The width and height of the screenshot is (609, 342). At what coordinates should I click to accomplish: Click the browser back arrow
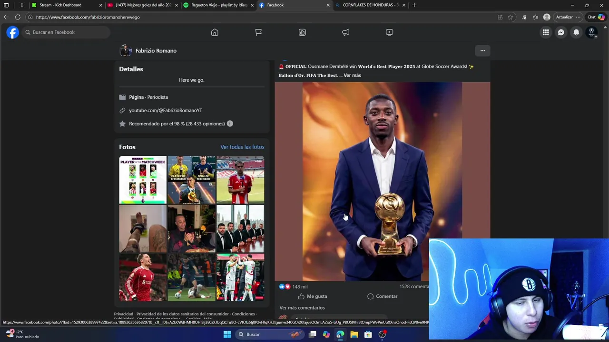pyautogui.click(x=6, y=17)
